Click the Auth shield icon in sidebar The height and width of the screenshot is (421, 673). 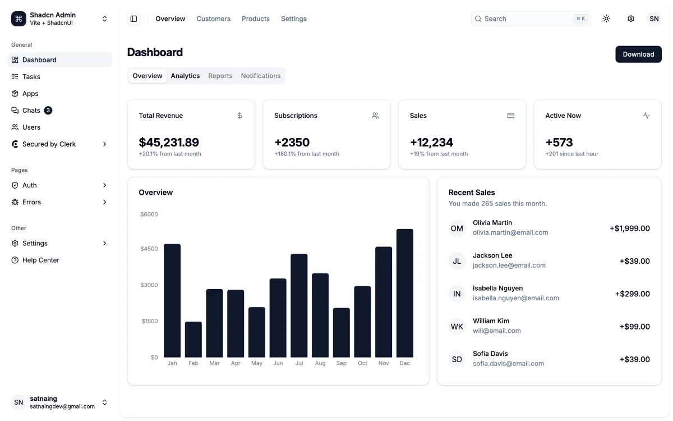click(x=15, y=185)
